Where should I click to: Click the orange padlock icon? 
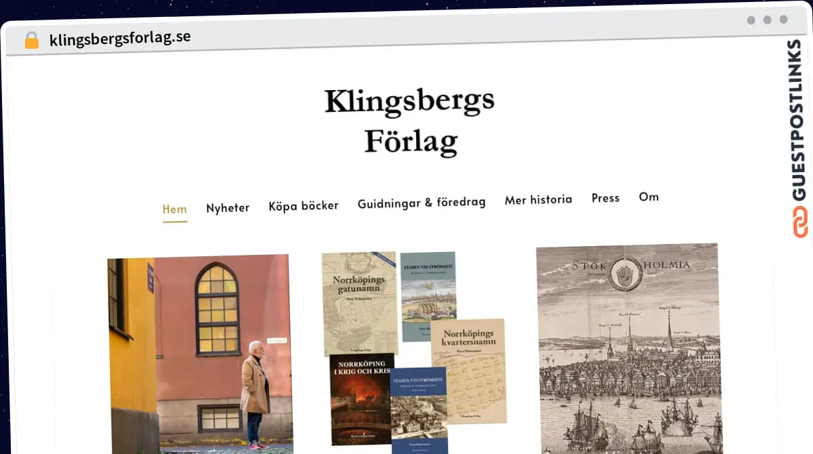pyautogui.click(x=32, y=40)
